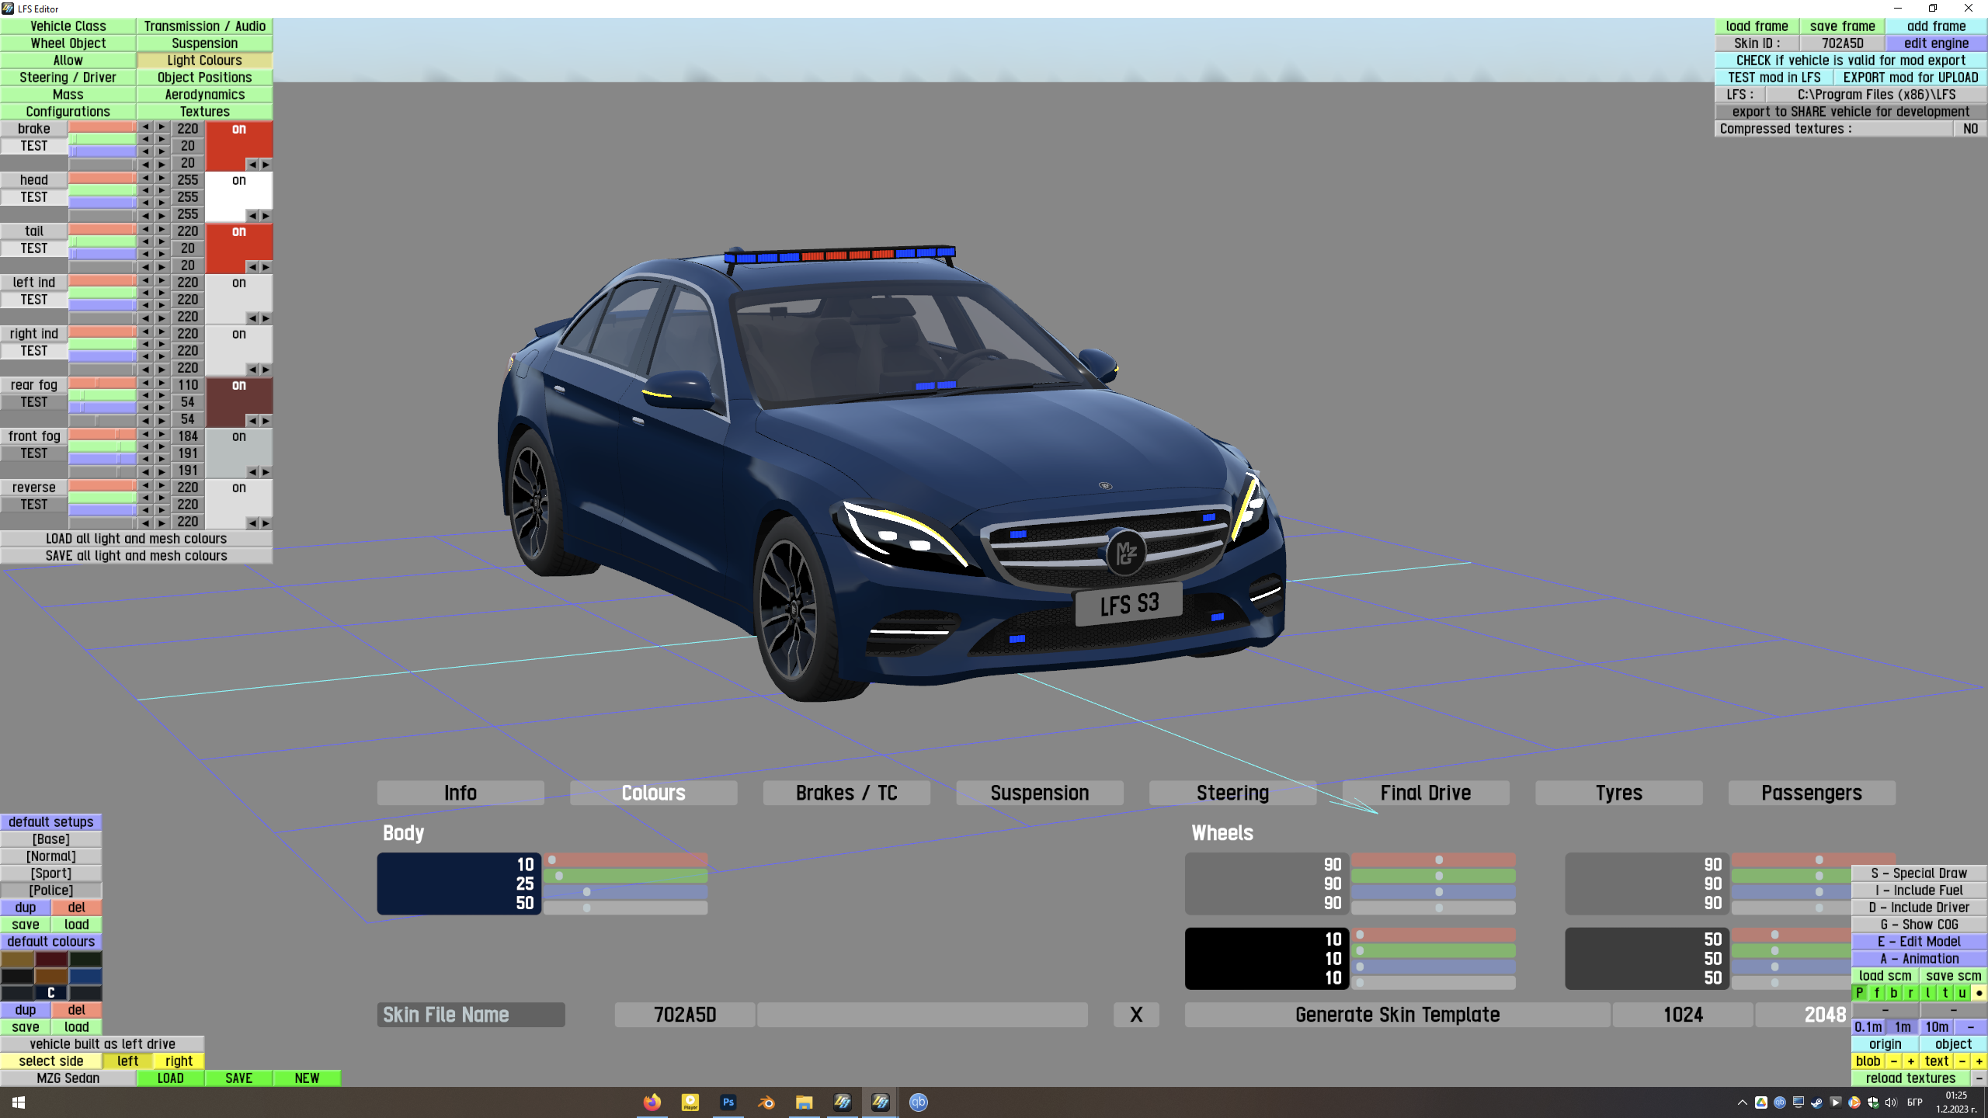Click 'SAVE all light and mesh colours'
Screen dimensions: 1988x1118
[x=136, y=556]
